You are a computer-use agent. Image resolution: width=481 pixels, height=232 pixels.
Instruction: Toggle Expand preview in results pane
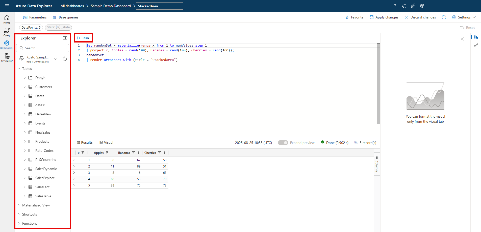tap(283, 143)
